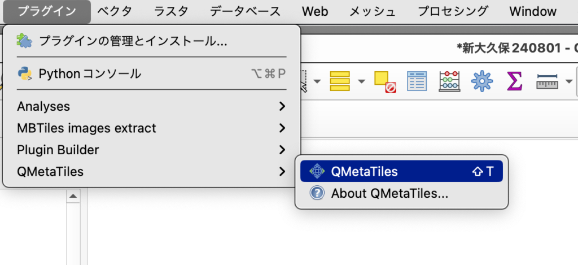Image resolution: width=578 pixels, height=265 pixels.
Task: Open the attribute table icon
Action: click(417, 81)
